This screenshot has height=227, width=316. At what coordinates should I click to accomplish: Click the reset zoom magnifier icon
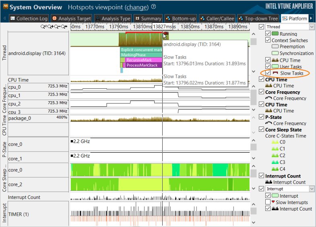tap(64, 27)
